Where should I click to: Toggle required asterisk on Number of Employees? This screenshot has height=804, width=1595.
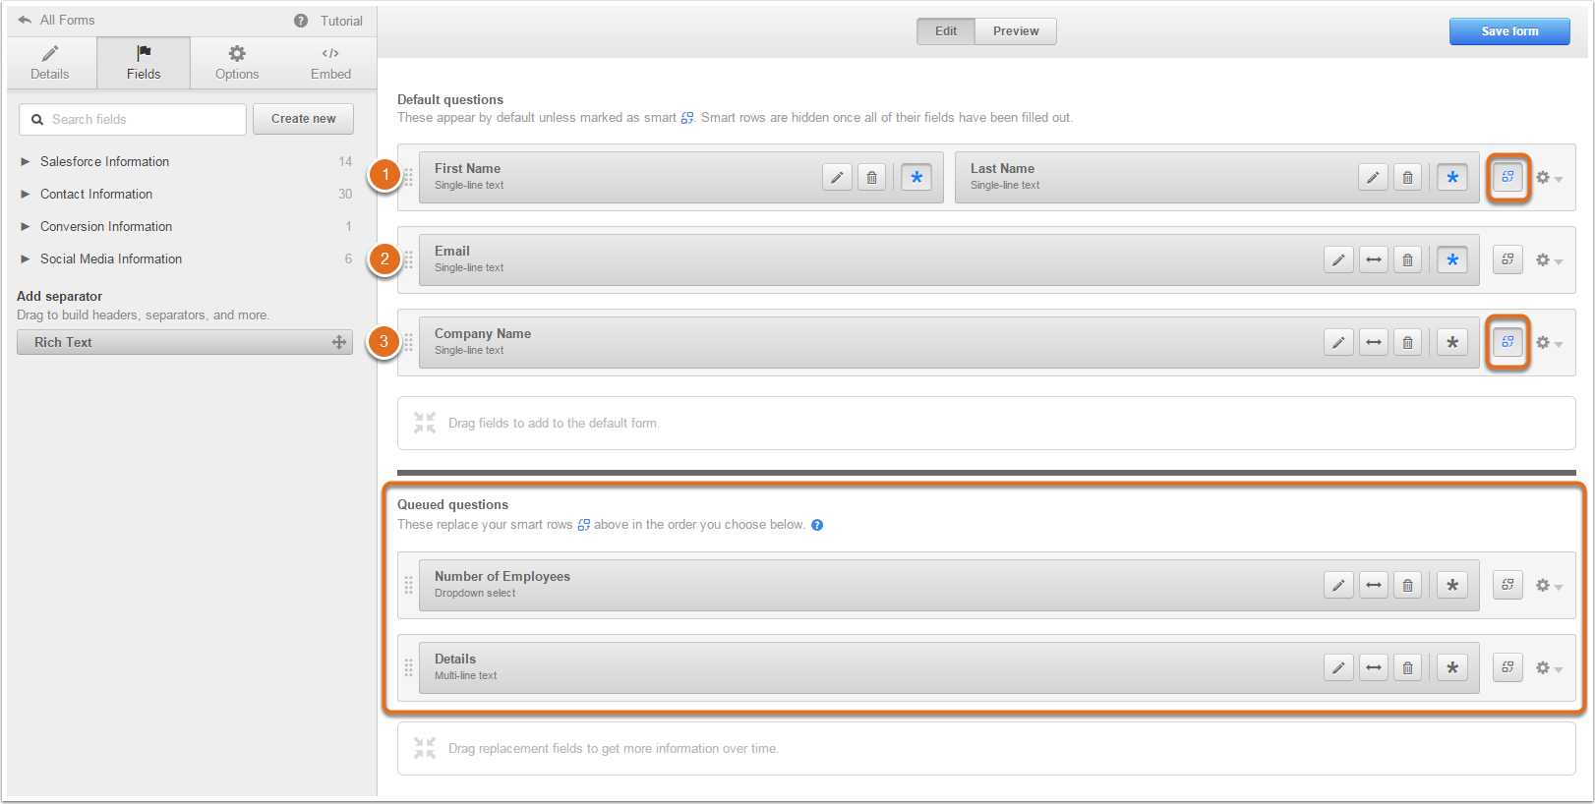(x=1452, y=585)
